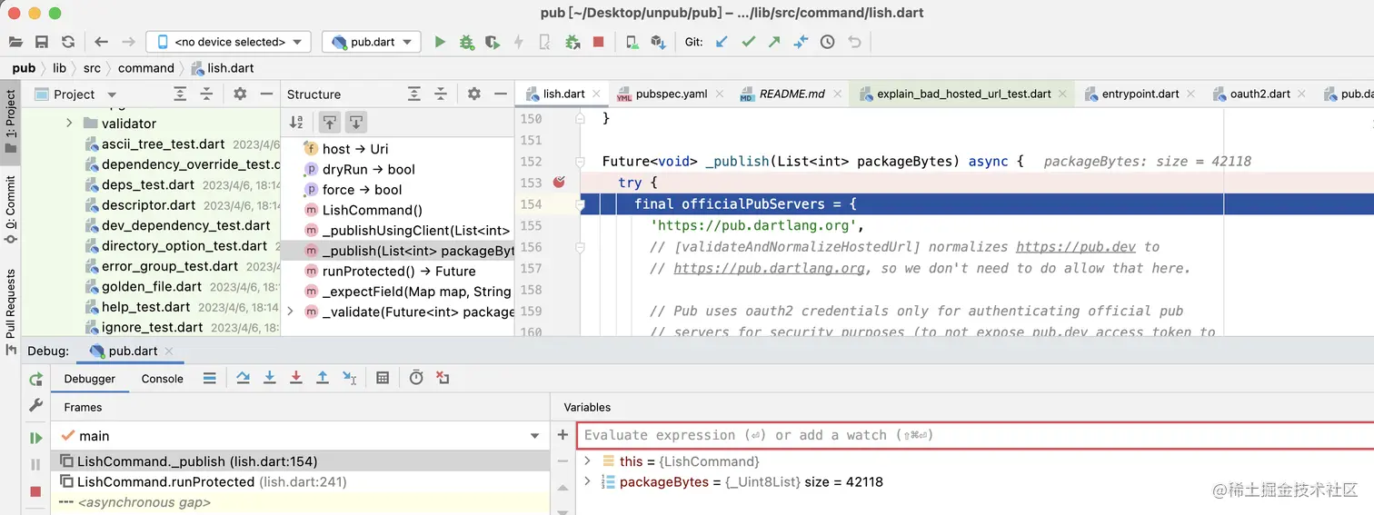Viewport: 1374px width, 515px height.
Task: Open Structure panel settings gear
Action: point(474,94)
